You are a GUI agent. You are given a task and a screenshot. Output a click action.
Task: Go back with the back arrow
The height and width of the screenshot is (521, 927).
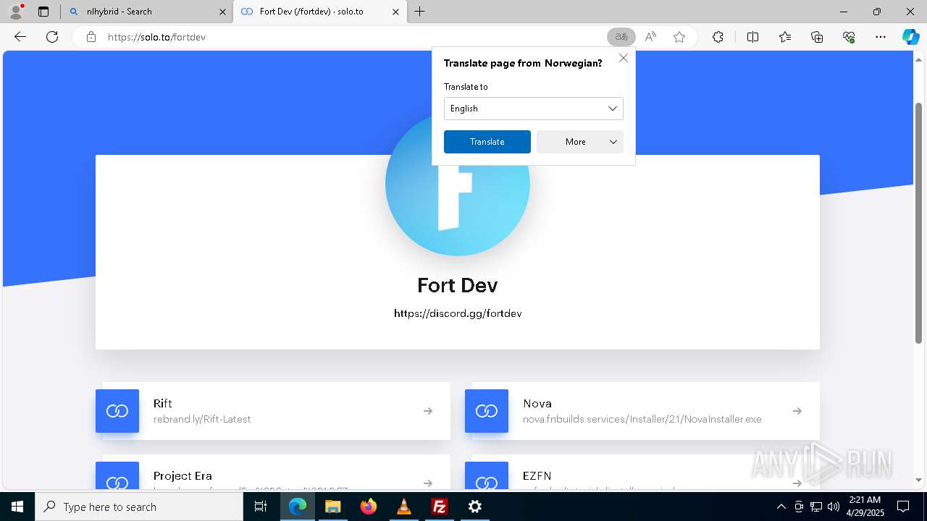(x=20, y=37)
